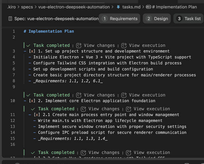Click the spec document icon beside Spec title
Viewport: 204px width, 164px height.
pyautogui.click(x=10, y=18)
